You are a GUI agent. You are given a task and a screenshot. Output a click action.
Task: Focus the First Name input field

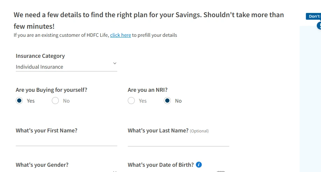pyautogui.click(x=66, y=141)
